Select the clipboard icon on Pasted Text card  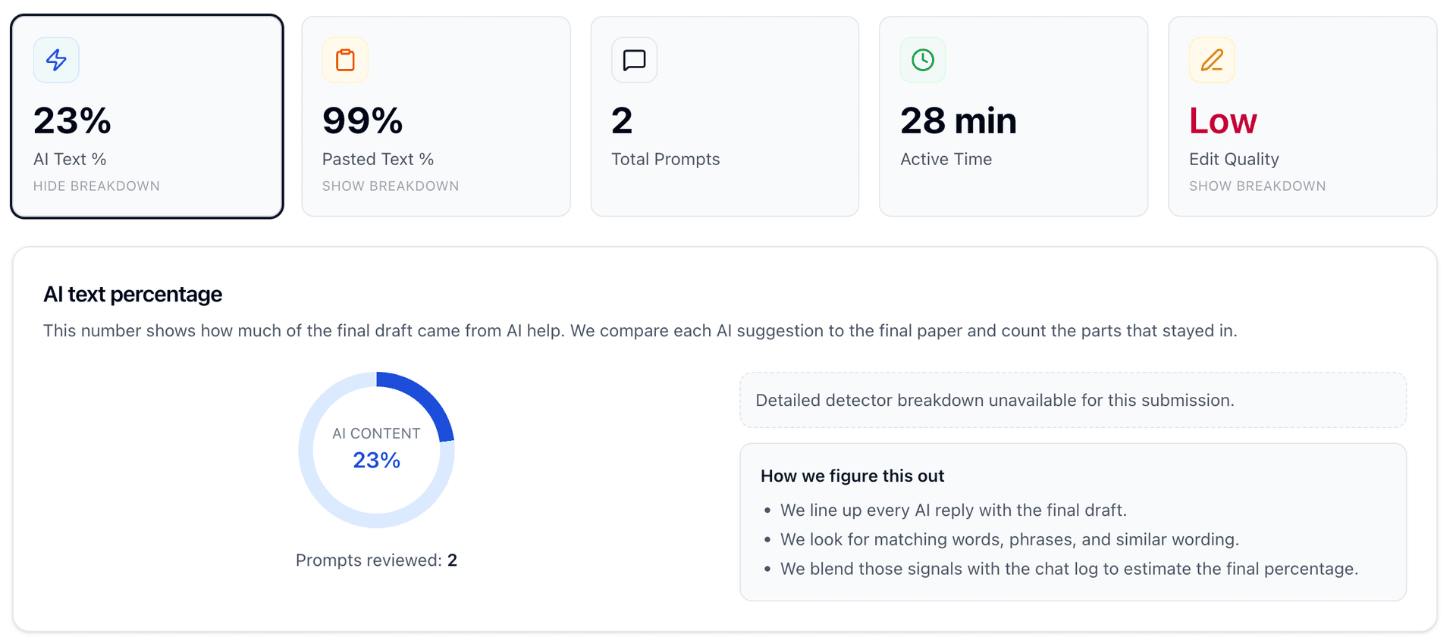pos(346,60)
